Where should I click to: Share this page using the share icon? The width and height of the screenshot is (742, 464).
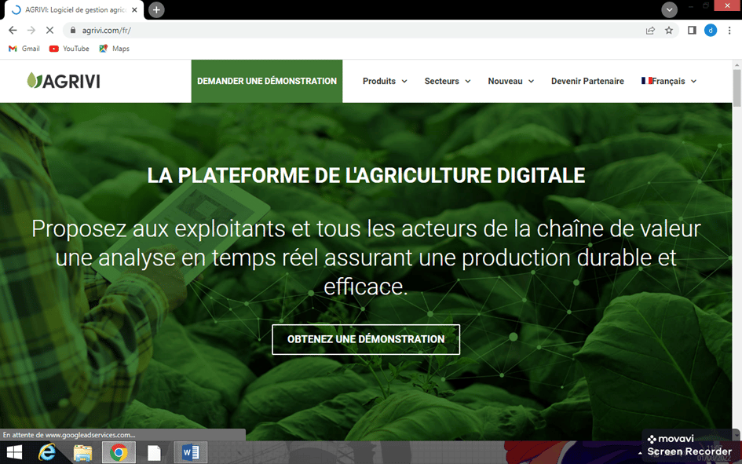650,31
